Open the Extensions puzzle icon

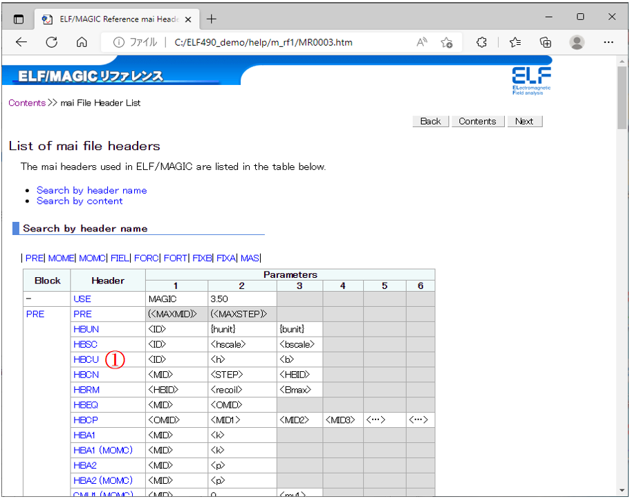click(x=481, y=42)
